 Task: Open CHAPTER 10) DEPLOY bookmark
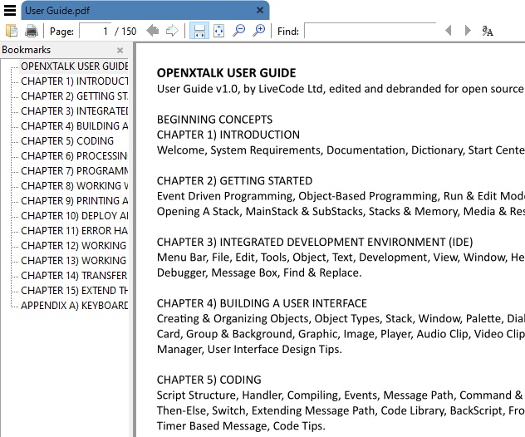click(x=74, y=216)
